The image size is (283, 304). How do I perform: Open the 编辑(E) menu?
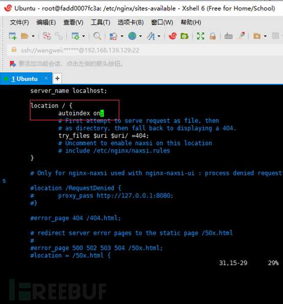click(x=46, y=22)
